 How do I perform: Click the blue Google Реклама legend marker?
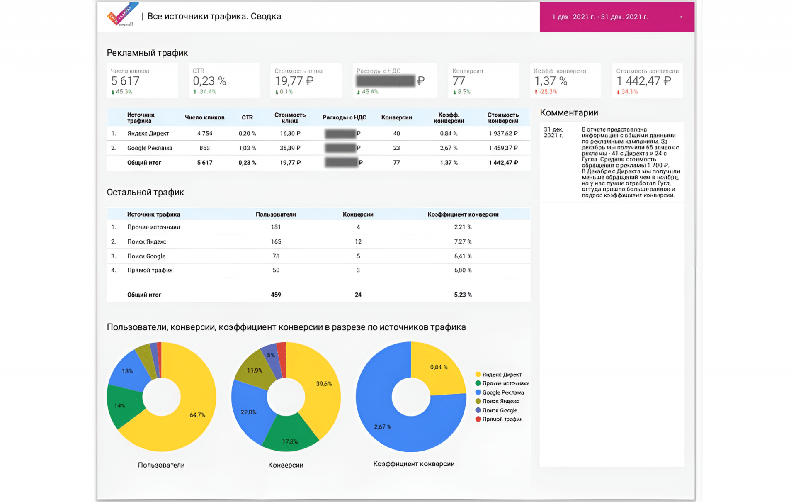tap(478, 392)
